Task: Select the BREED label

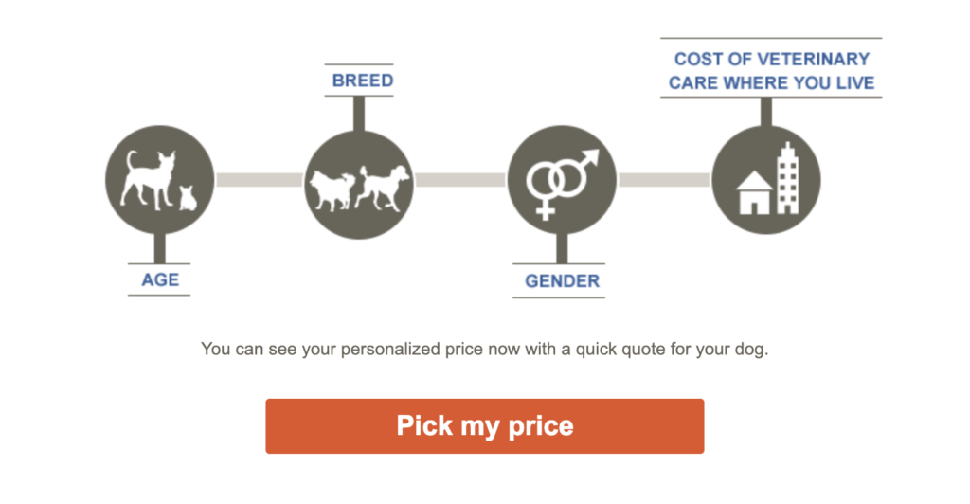Action: (362, 81)
